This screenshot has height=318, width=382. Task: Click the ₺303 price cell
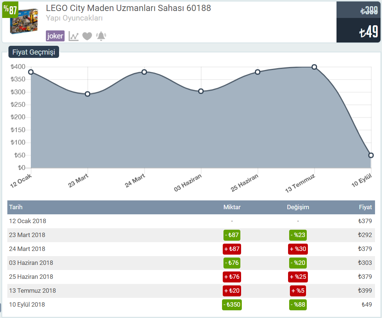[365, 263]
